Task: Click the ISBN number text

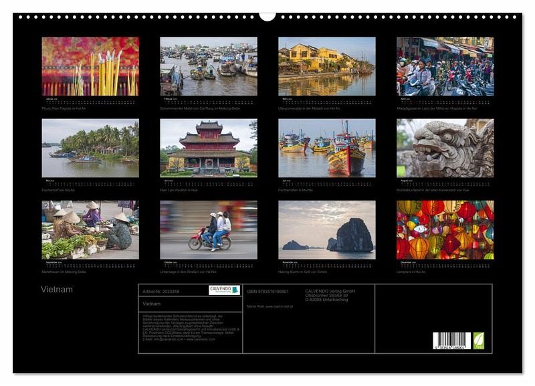Action: click(267, 291)
